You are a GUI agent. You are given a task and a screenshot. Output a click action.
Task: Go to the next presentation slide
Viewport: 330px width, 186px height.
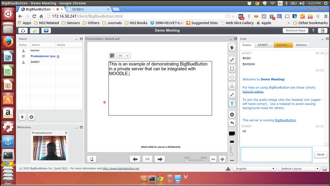tap(159, 159)
